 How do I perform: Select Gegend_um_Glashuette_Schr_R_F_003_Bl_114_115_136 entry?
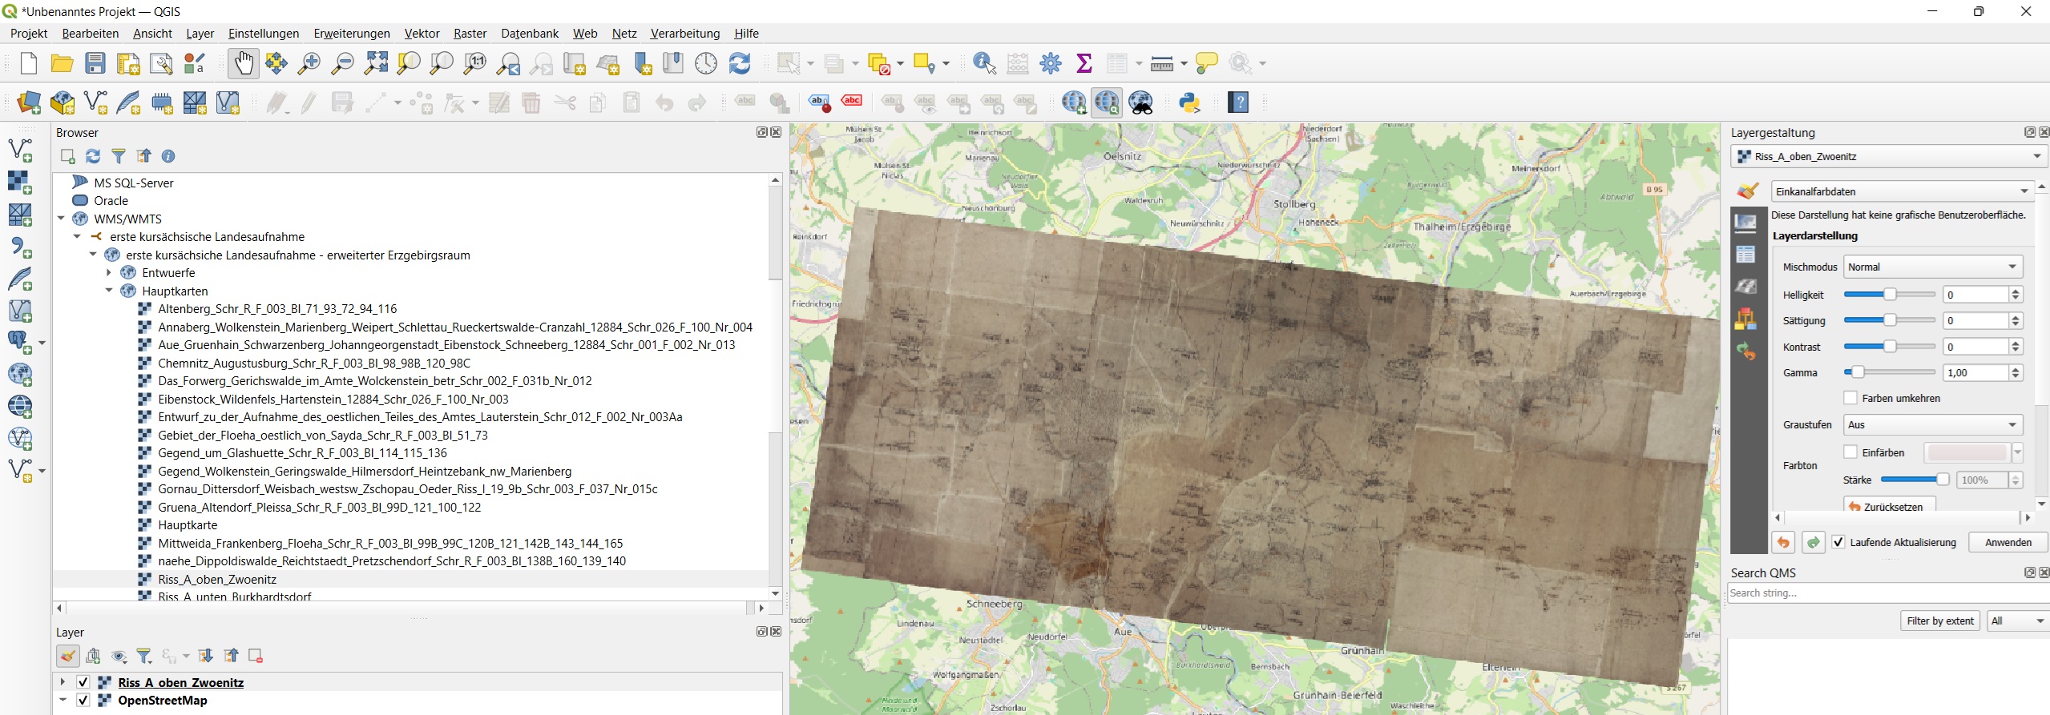click(302, 453)
